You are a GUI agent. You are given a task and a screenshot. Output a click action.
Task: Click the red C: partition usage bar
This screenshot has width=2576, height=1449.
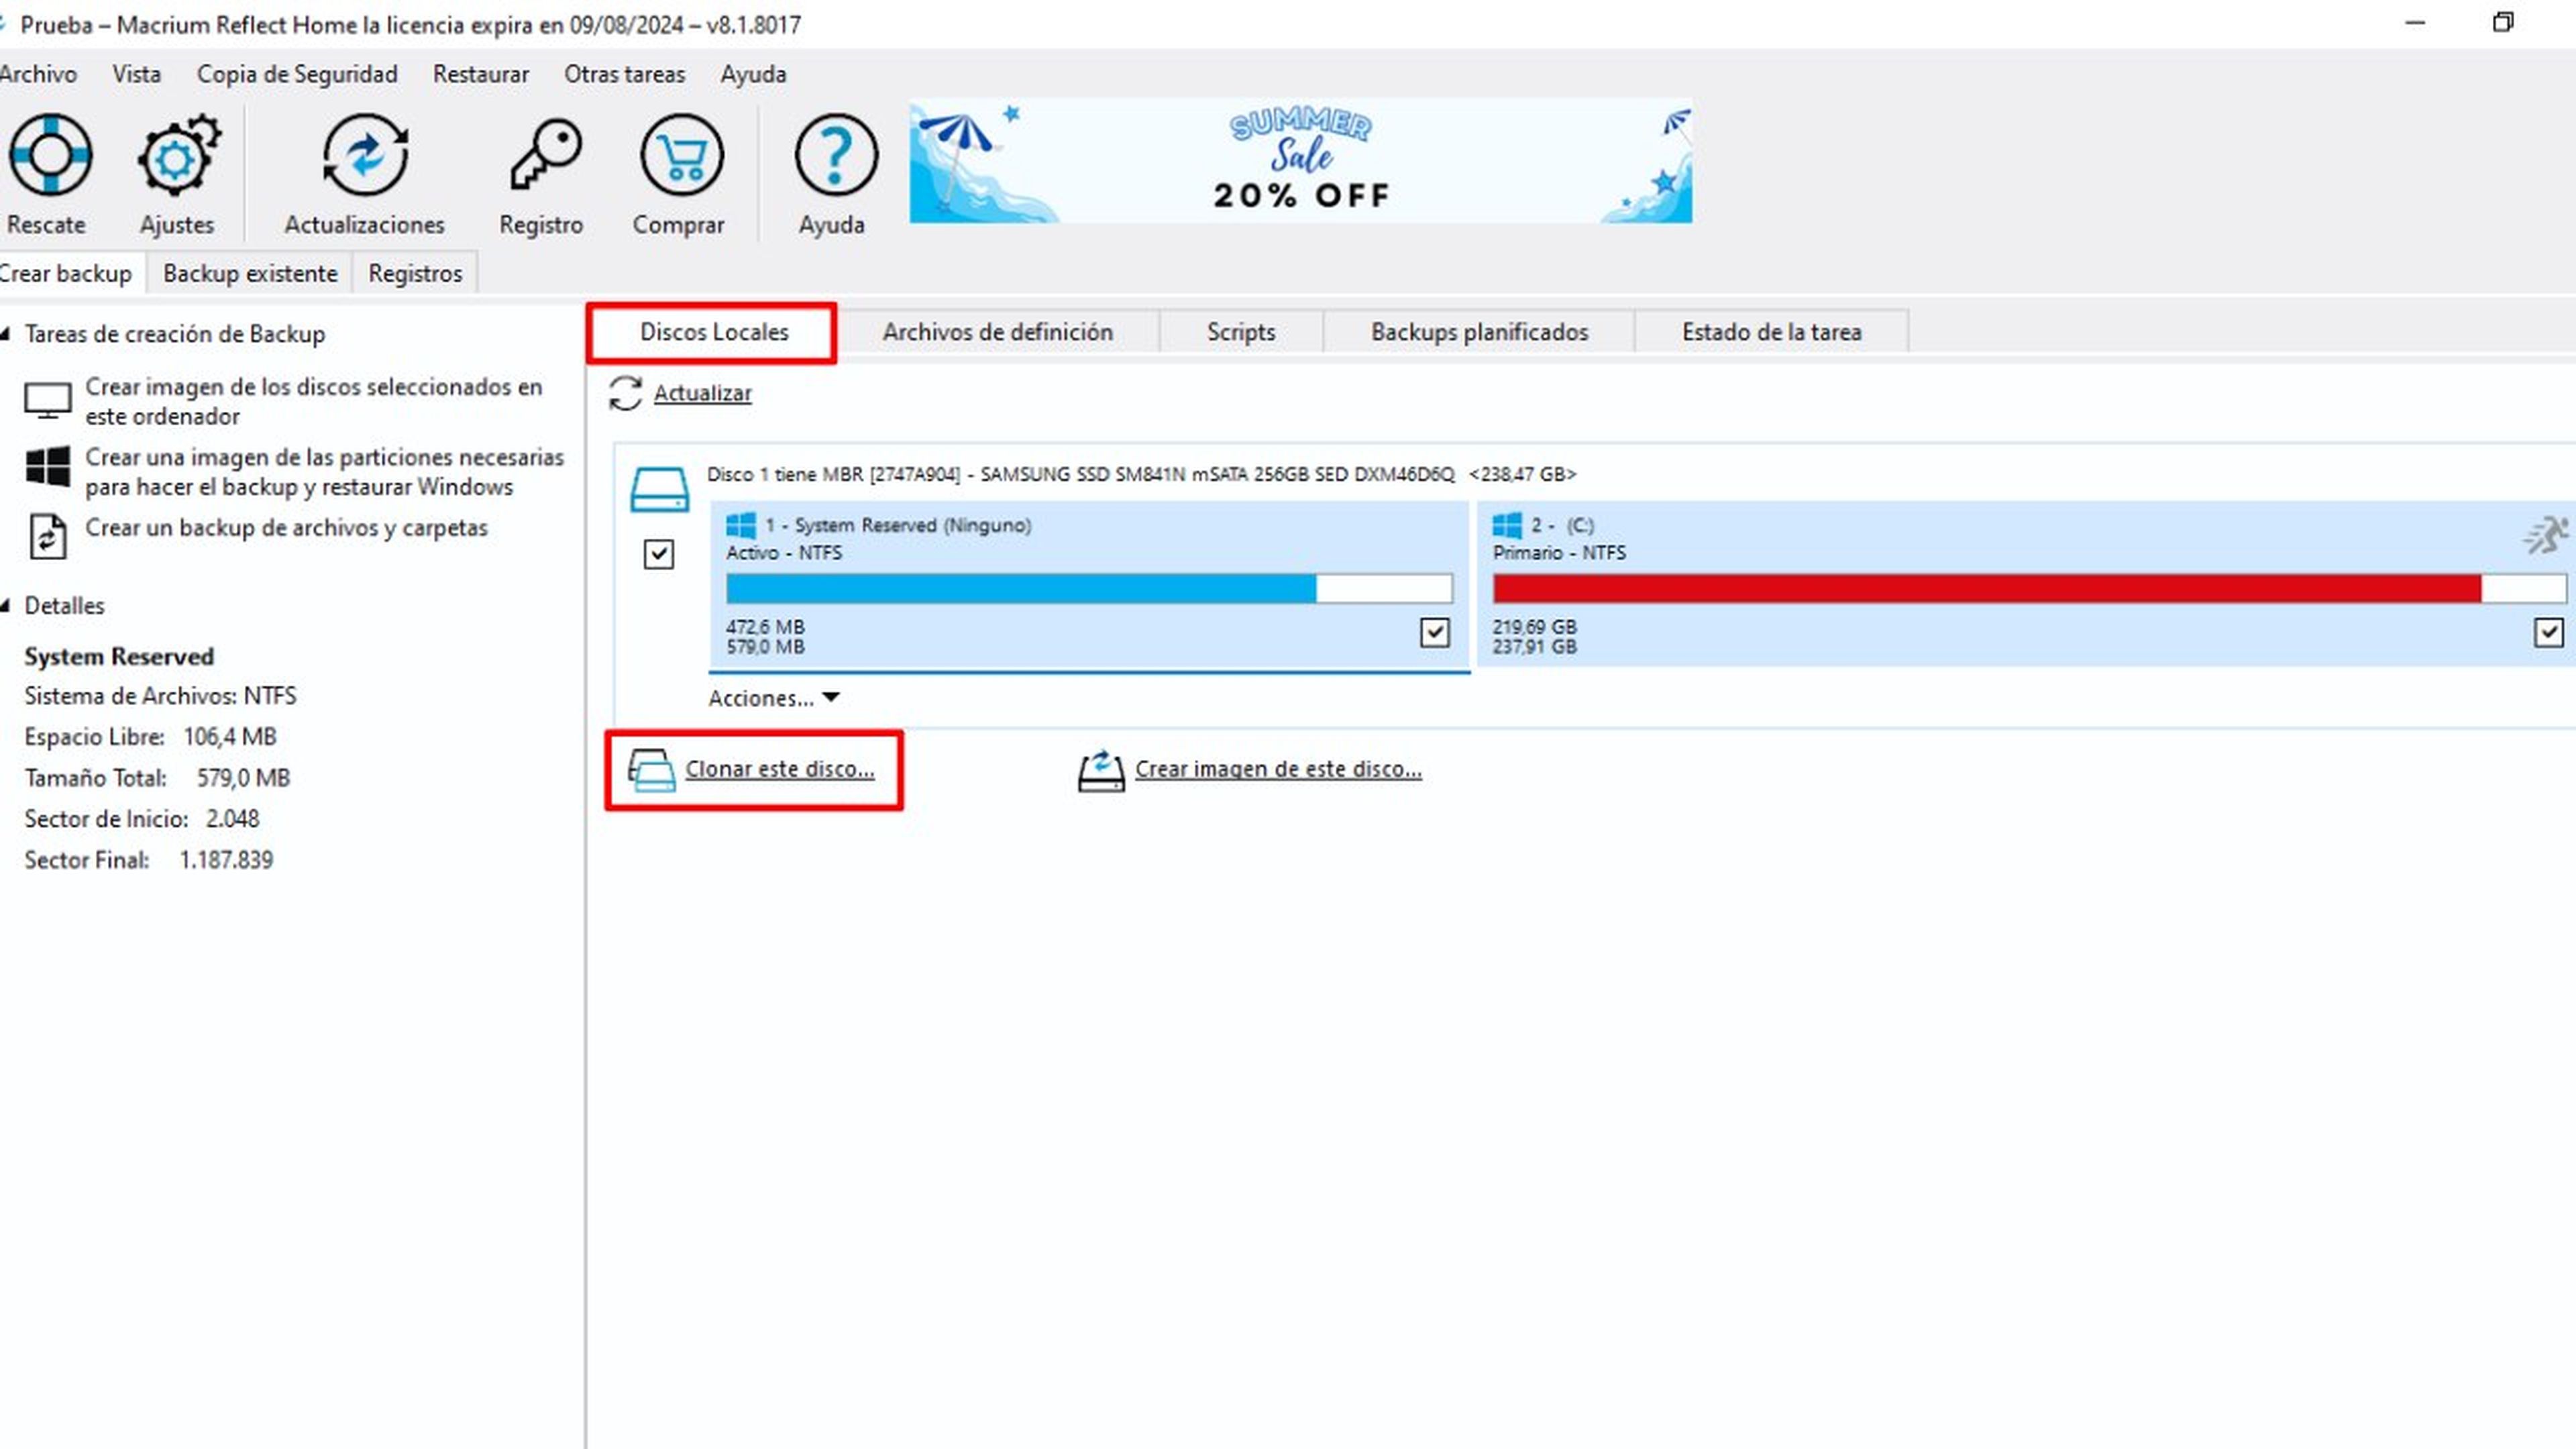(2030, 589)
